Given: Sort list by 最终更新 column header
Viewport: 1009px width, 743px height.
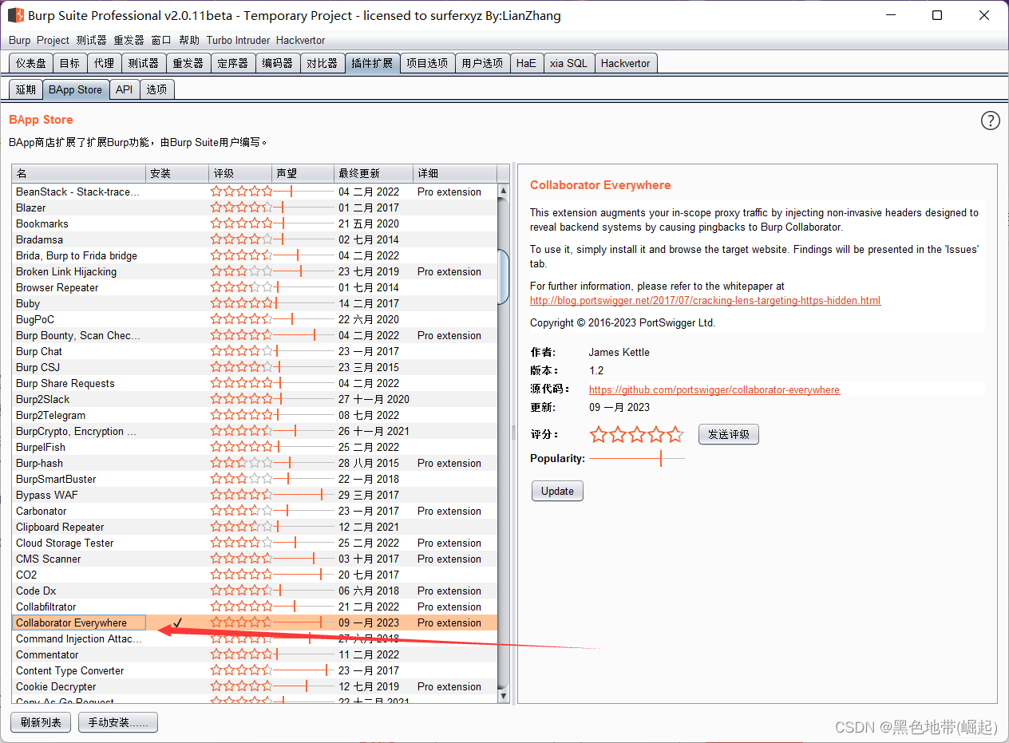Looking at the screenshot, I should (373, 173).
